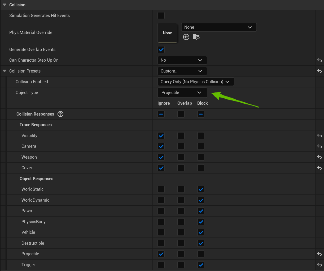Open Phys Material Override None dropdown
The width and height of the screenshot is (324, 271).
pos(219,27)
